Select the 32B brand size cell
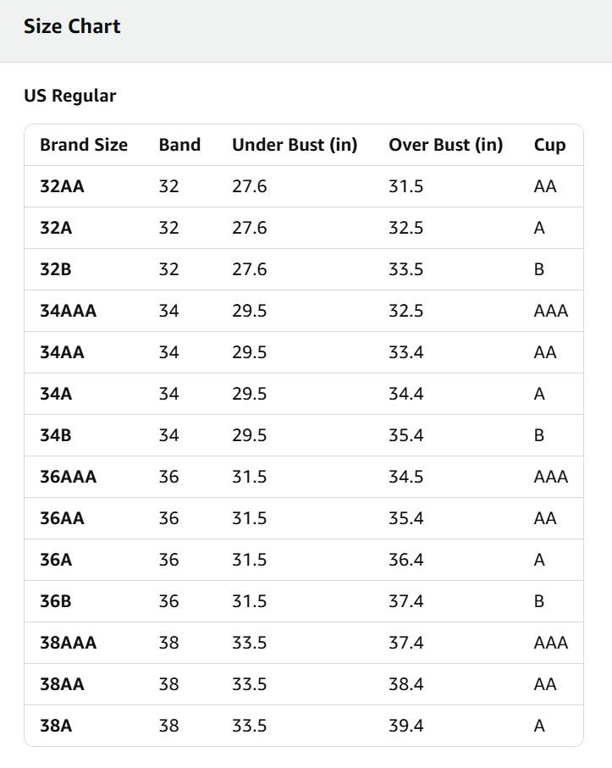Viewport: 612px width, 768px height. [x=56, y=269]
